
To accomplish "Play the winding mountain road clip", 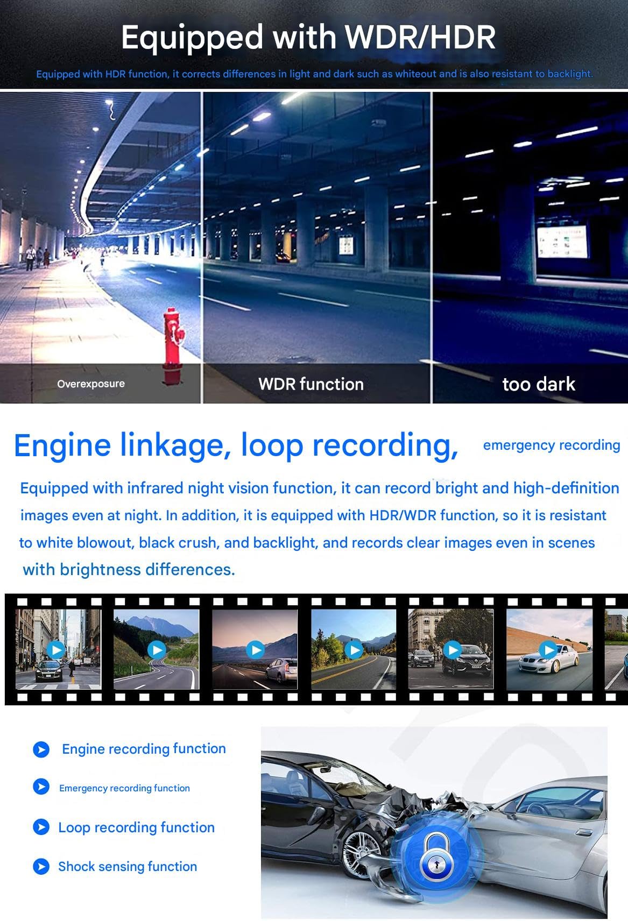I will pos(157,649).
